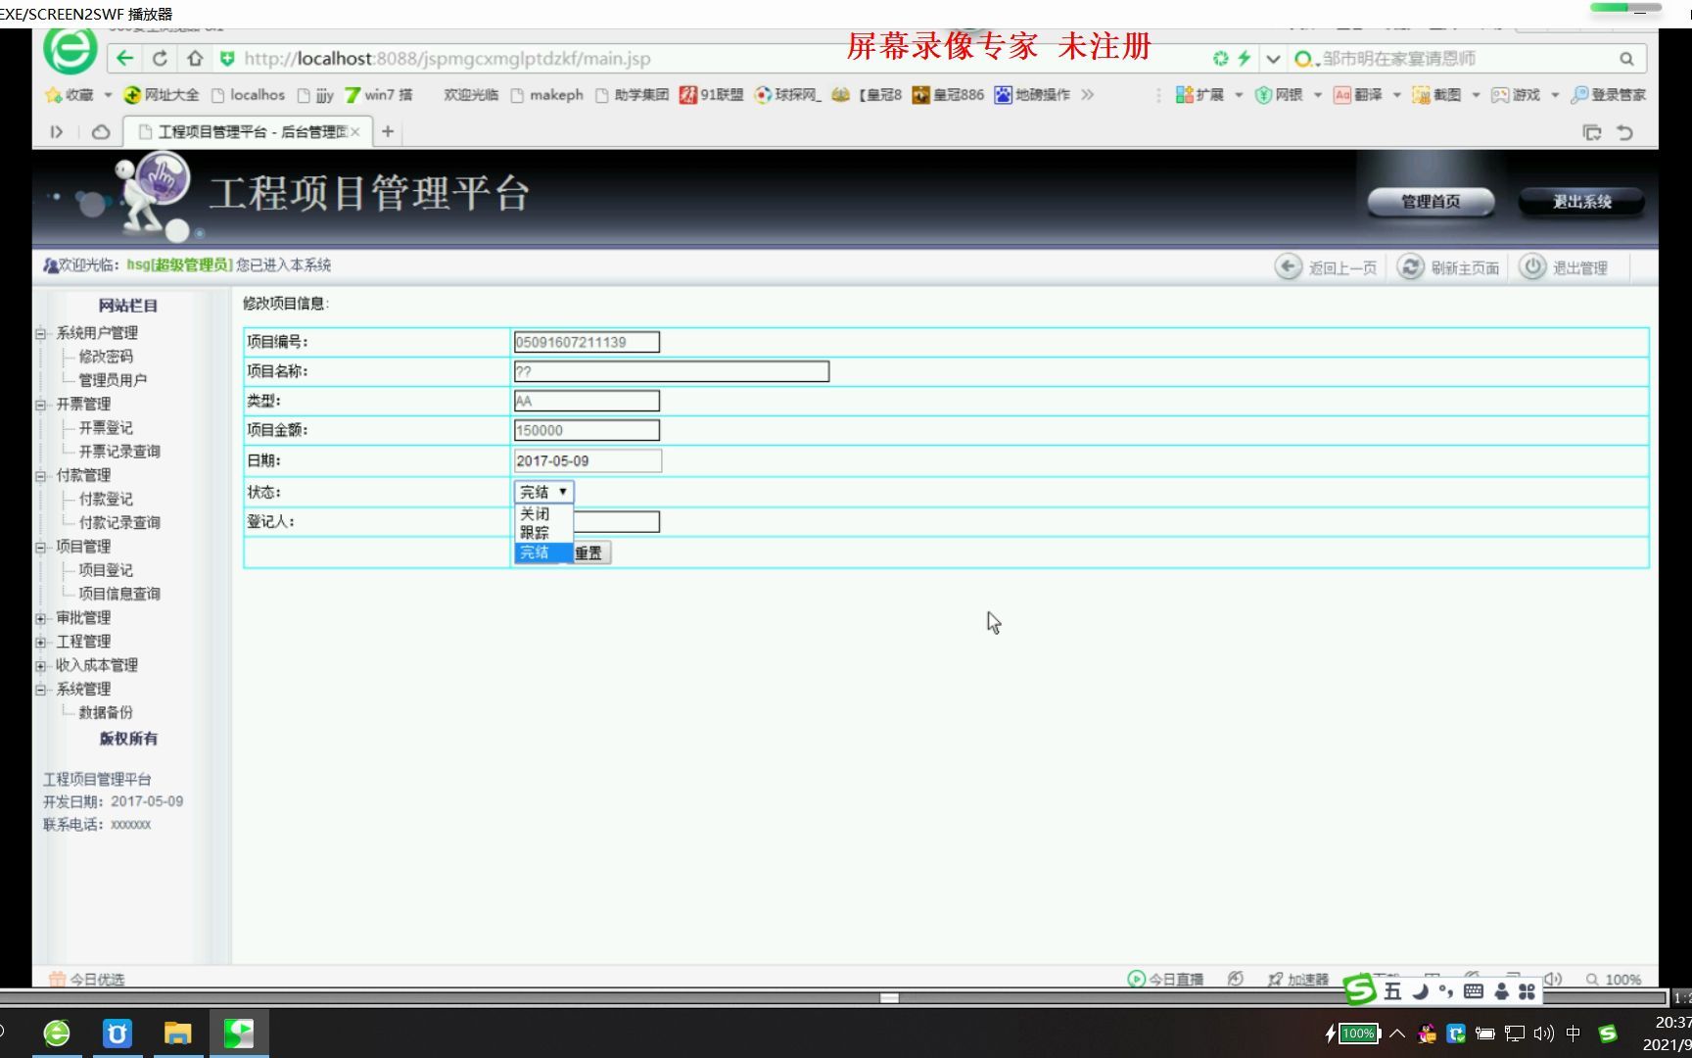This screenshot has height=1058, width=1692.
Task: Click inside the 项目名称 input field
Action: 671,371
